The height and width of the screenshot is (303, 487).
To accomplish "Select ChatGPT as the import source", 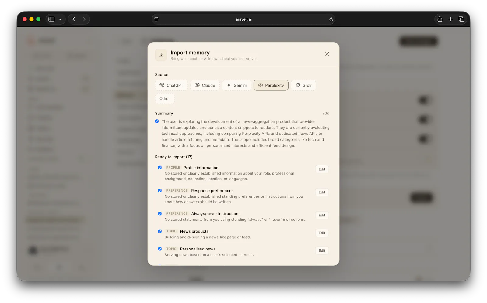I will pos(171,85).
